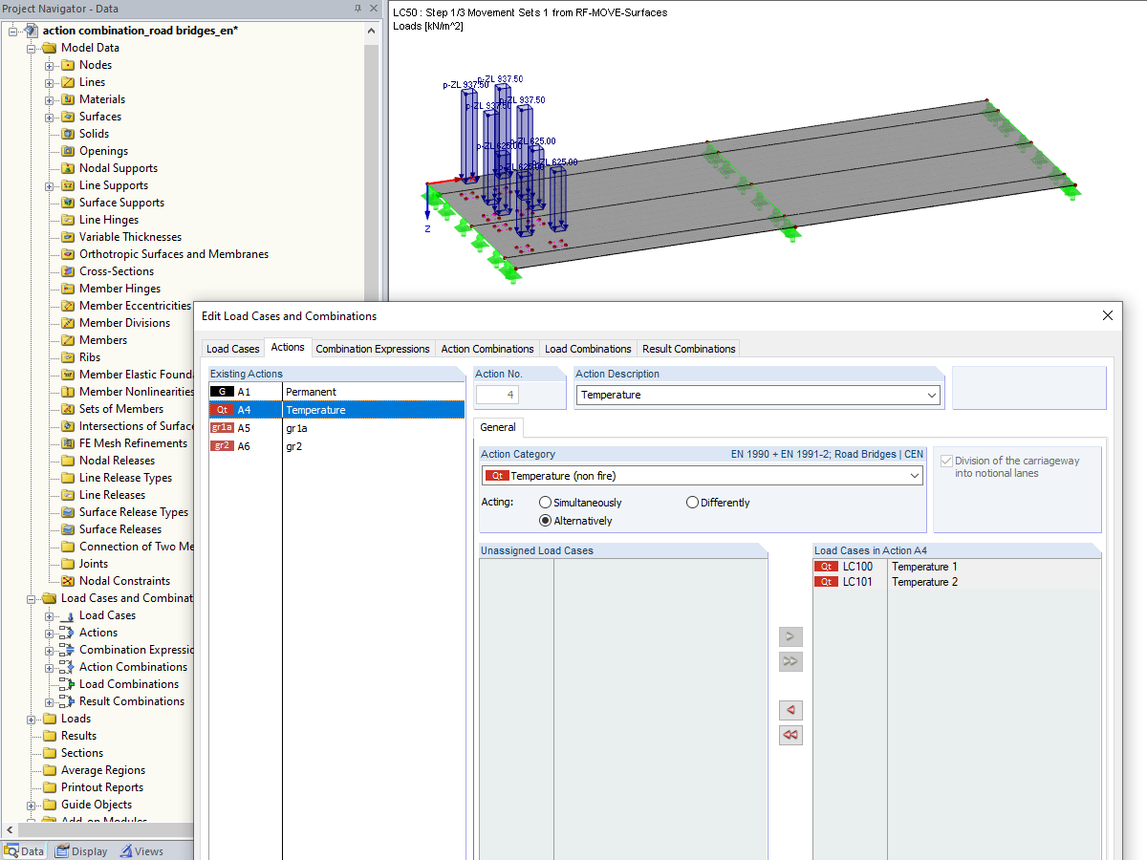Toggle Division of the carriageway checkbox
This screenshot has height=860, width=1147.
pos(946,461)
